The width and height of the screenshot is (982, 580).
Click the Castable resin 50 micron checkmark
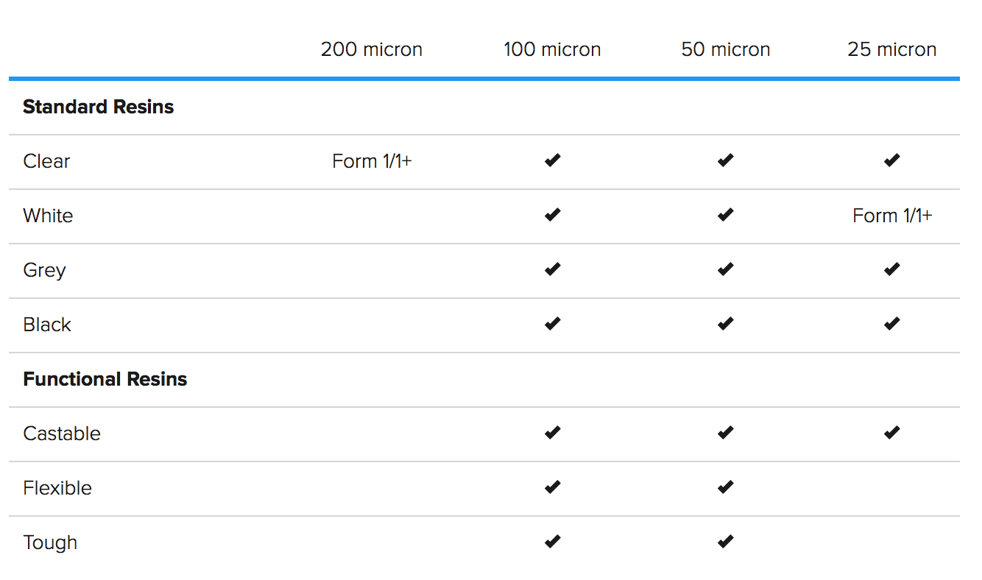coord(726,433)
